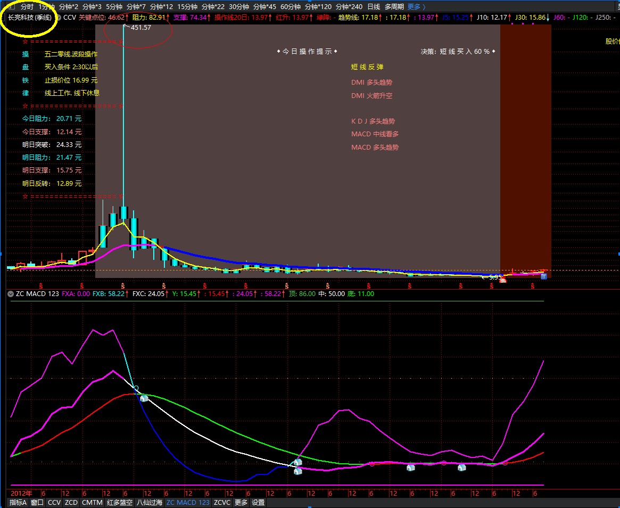Screen dimensions: 620x508
Task: Click the rightmost red S marker under the price chart
Action: point(532,285)
